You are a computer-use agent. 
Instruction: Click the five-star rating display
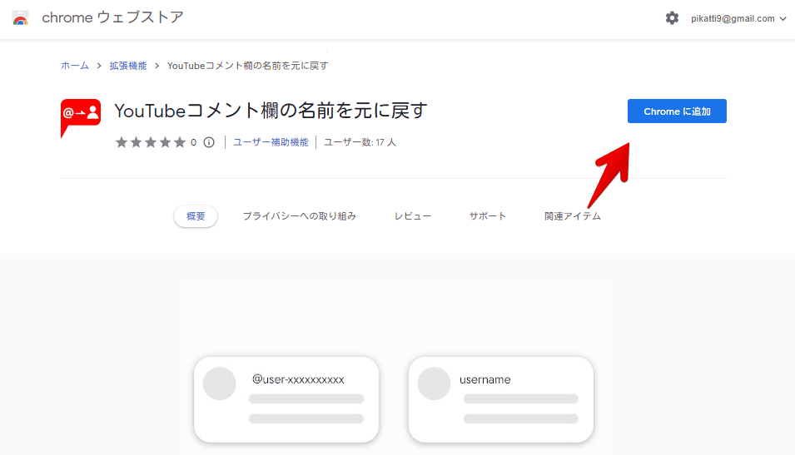[x=151, y=142]
